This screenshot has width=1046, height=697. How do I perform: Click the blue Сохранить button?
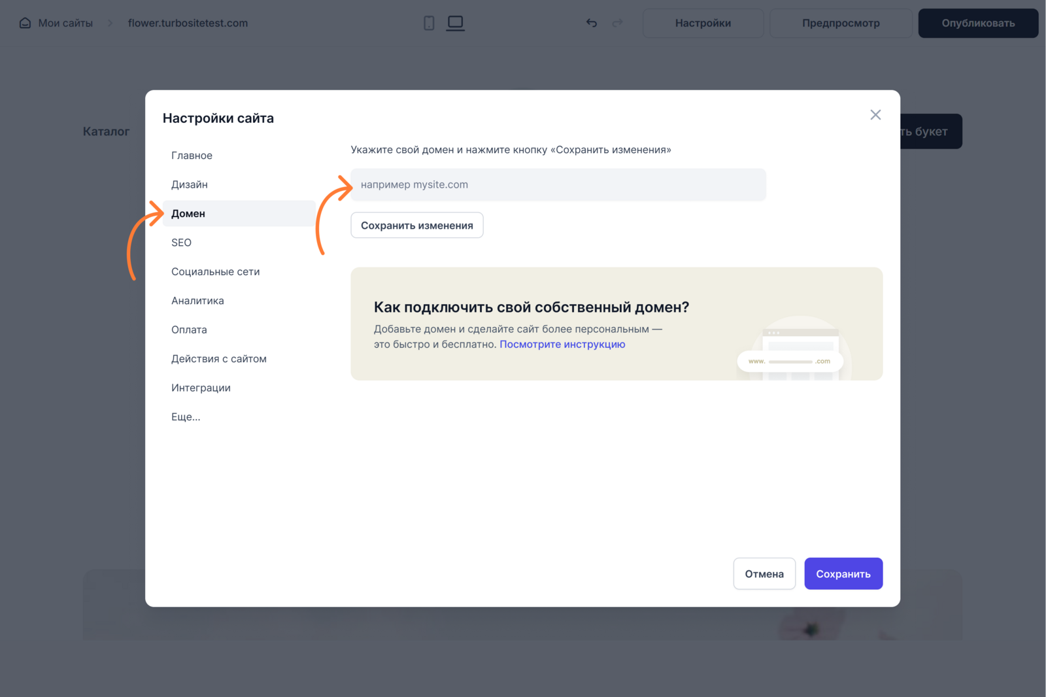[843, 573]
